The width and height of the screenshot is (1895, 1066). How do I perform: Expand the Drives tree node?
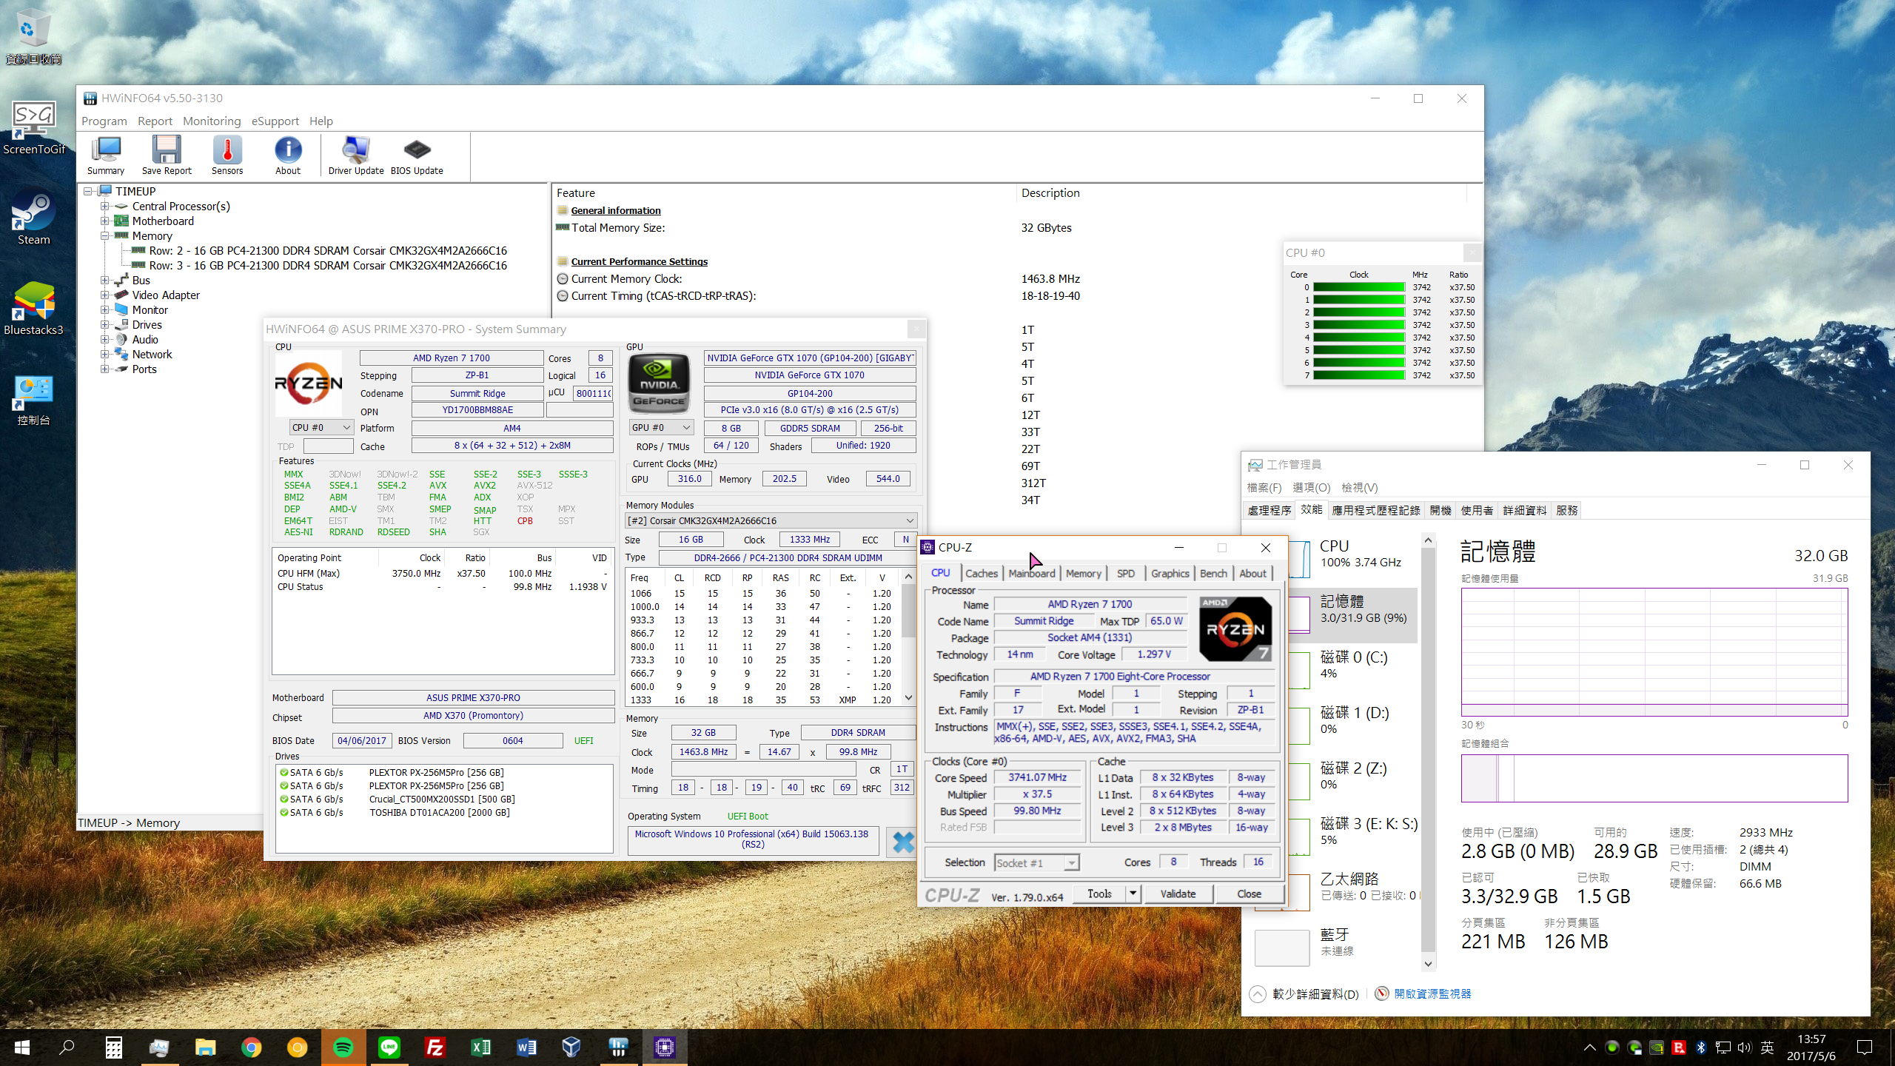[105, 325]
